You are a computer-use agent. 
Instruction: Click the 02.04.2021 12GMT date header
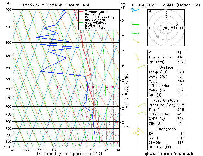pyautogui.click(x=153, y=5)
